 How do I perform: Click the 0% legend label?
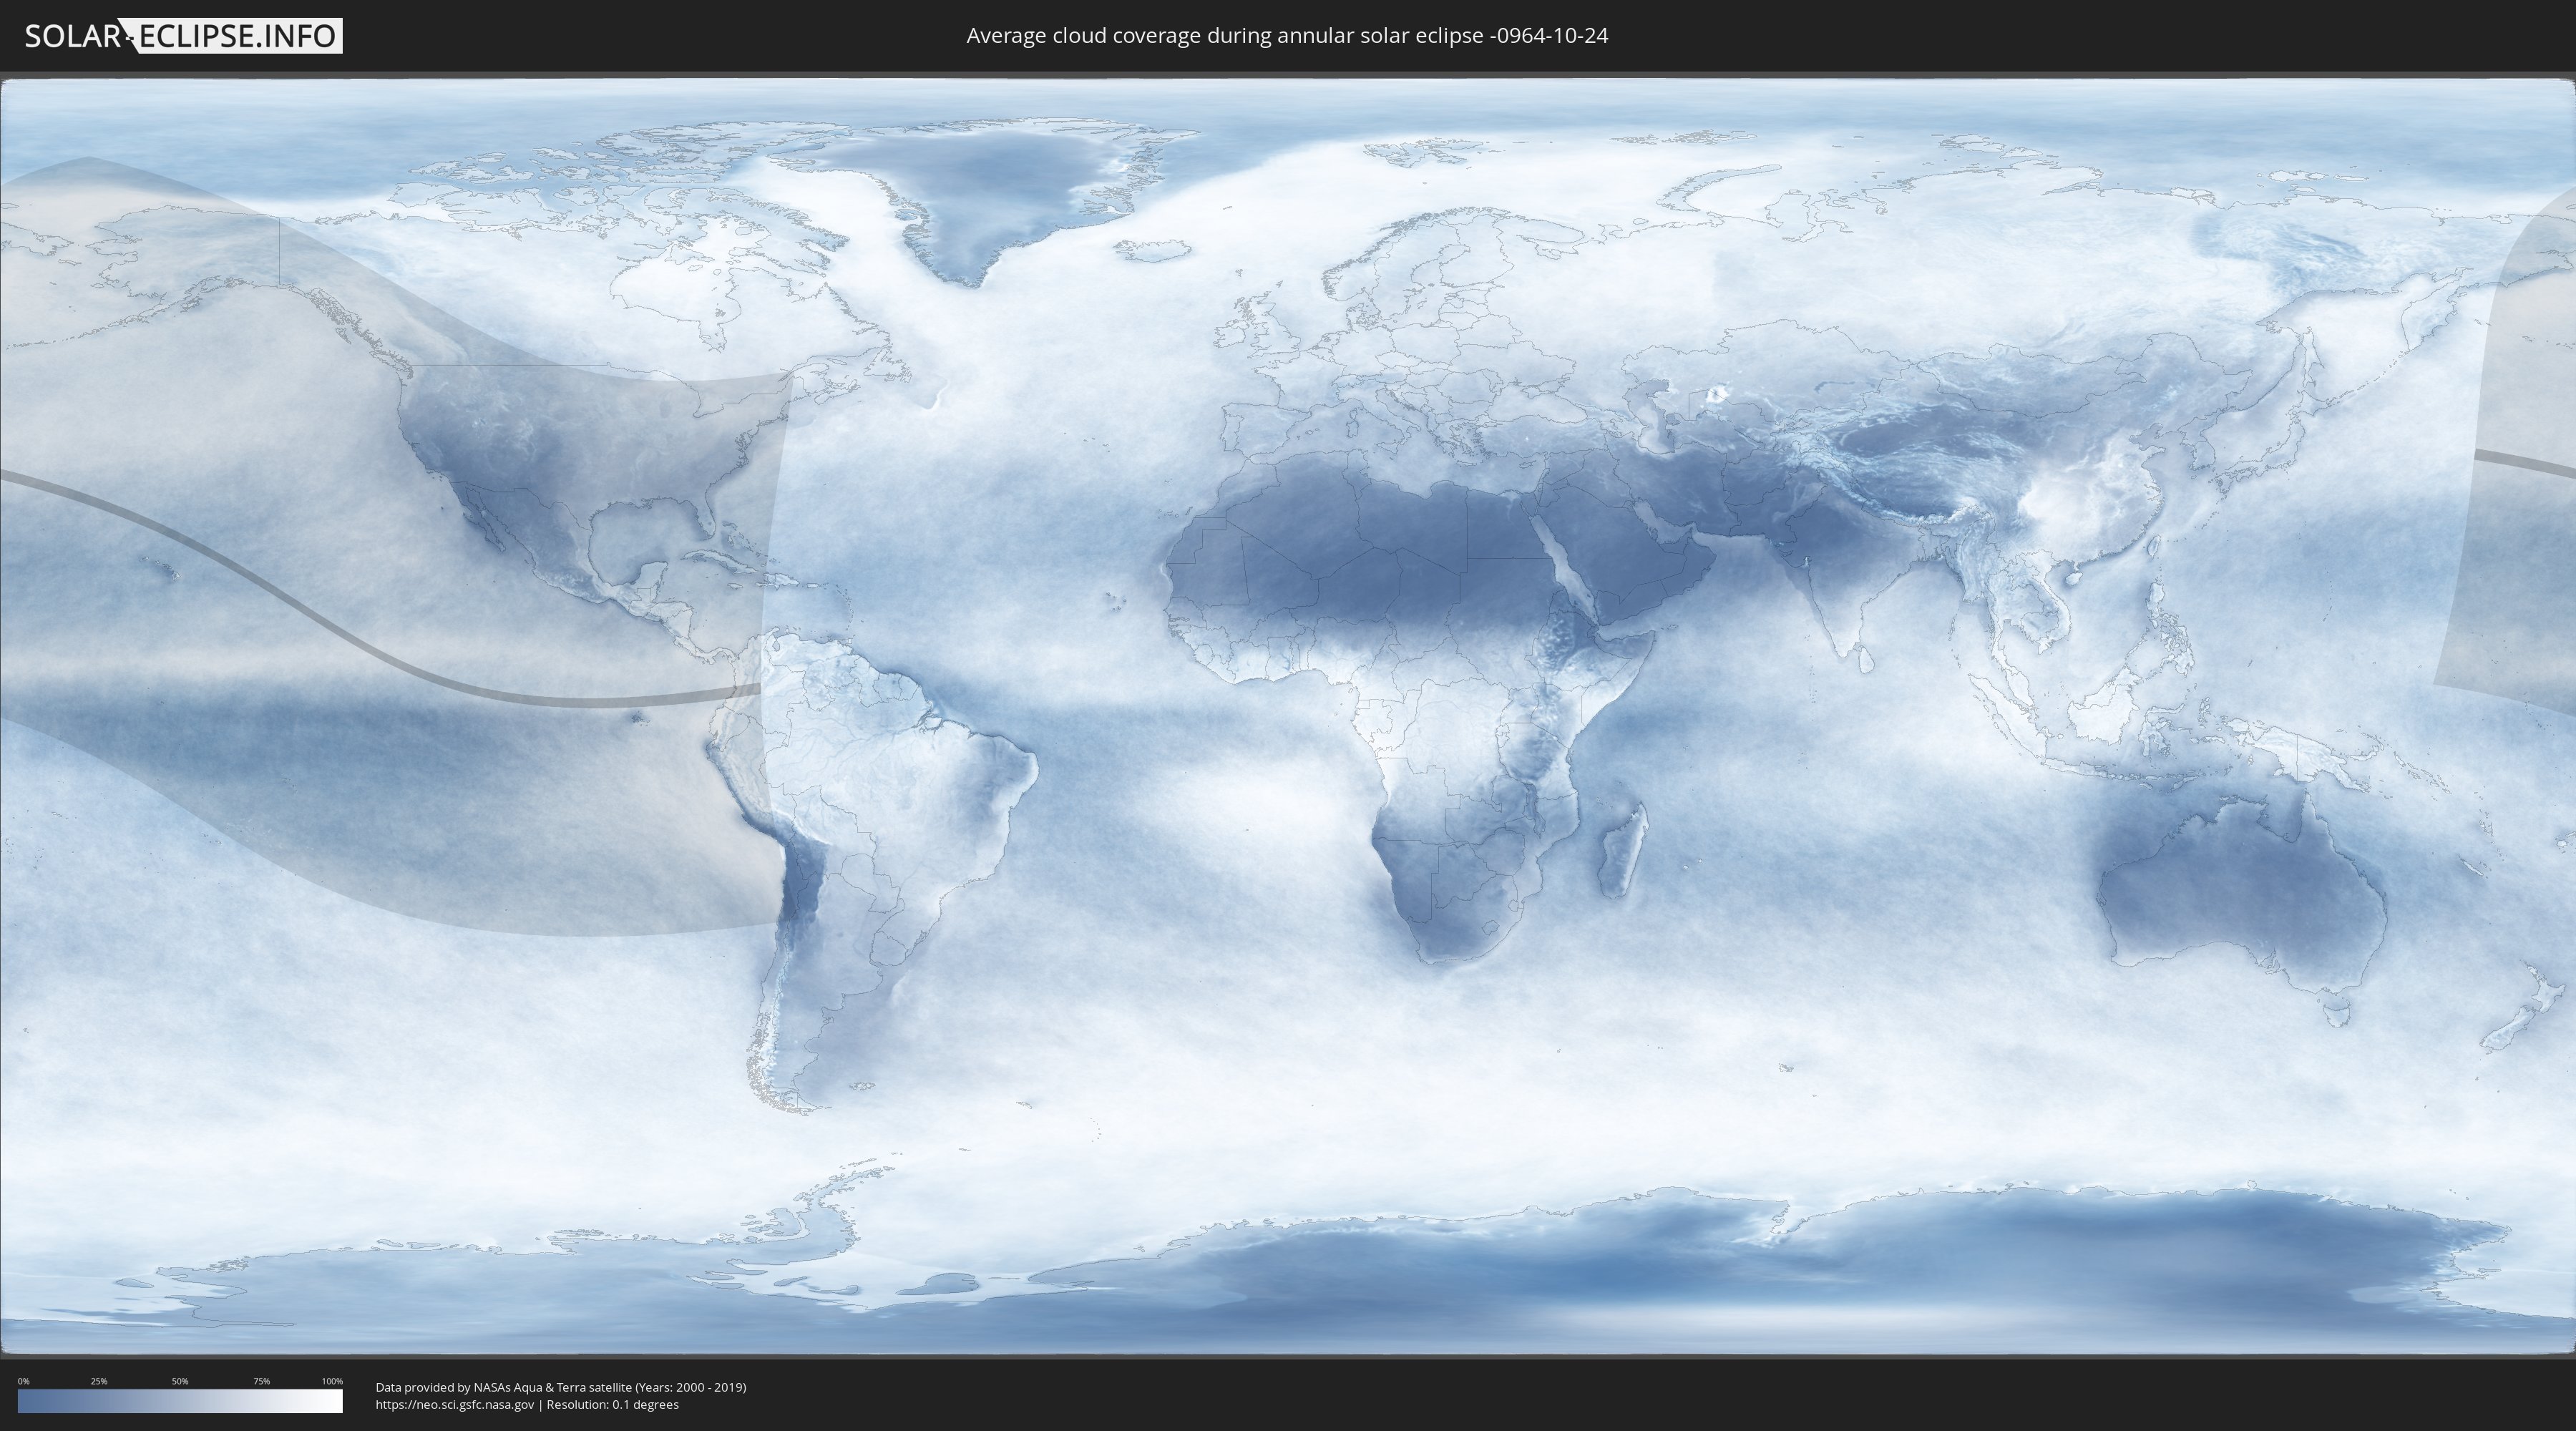23,1381
